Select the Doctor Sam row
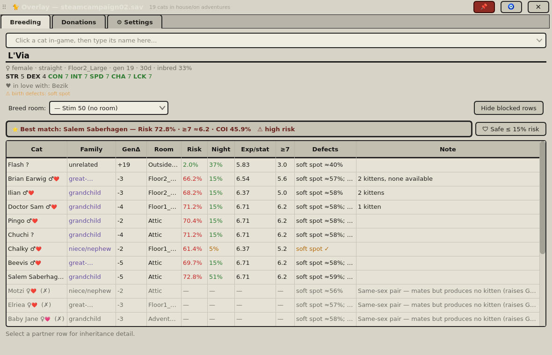The image size is (552, 355). tap(273, 207)
